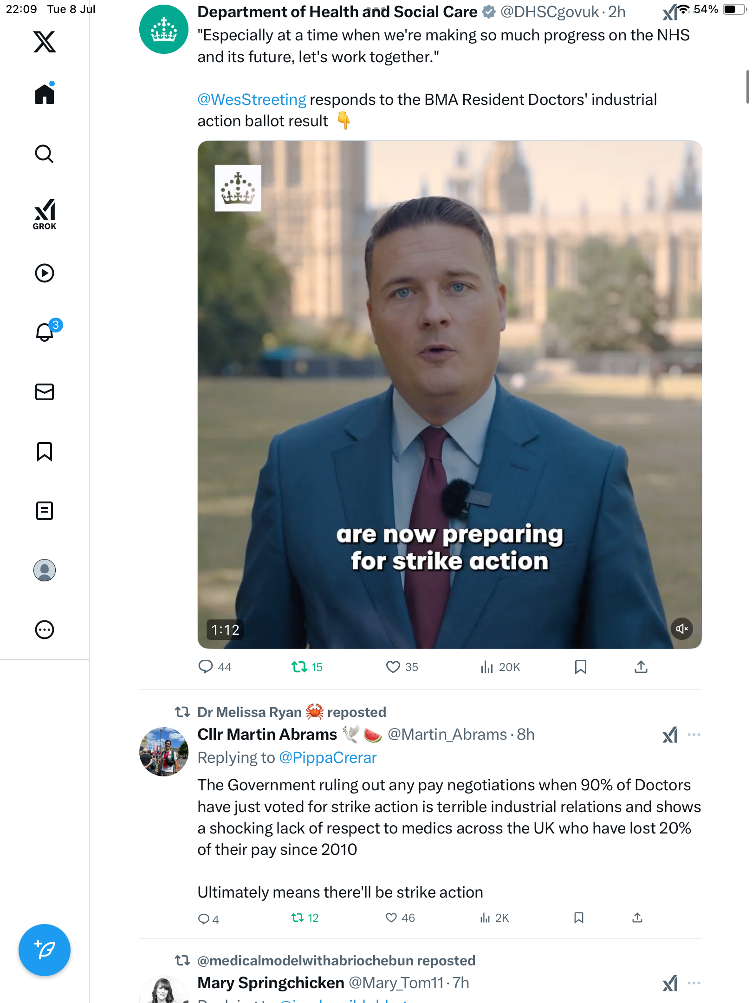Play the DHSC video thumbnail

coord(449,395)
